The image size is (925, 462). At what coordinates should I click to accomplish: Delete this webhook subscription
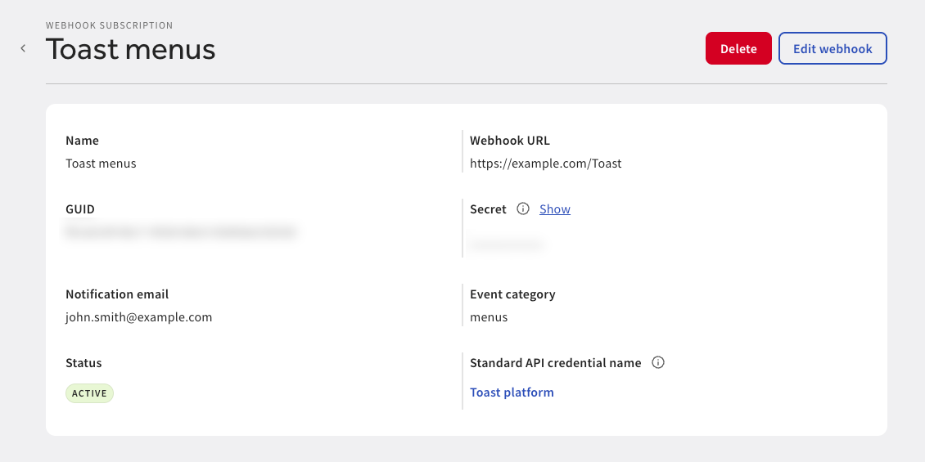[738, 48]
